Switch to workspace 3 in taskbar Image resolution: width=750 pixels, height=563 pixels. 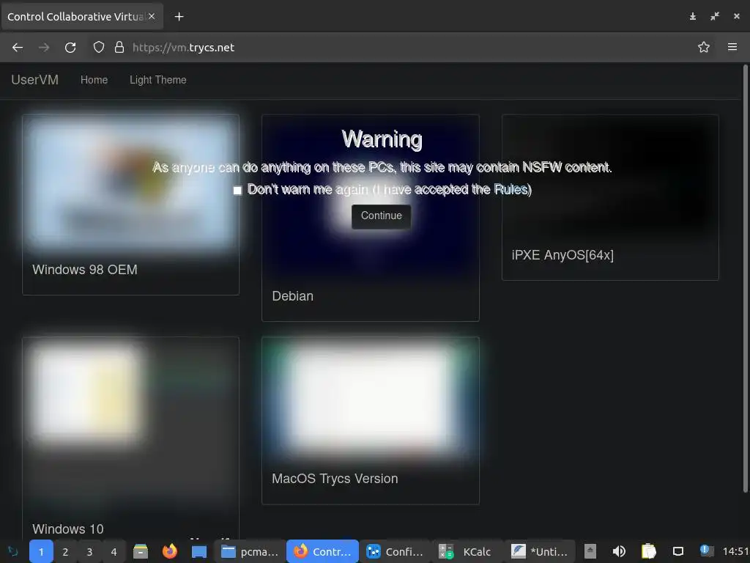(89, 551)
